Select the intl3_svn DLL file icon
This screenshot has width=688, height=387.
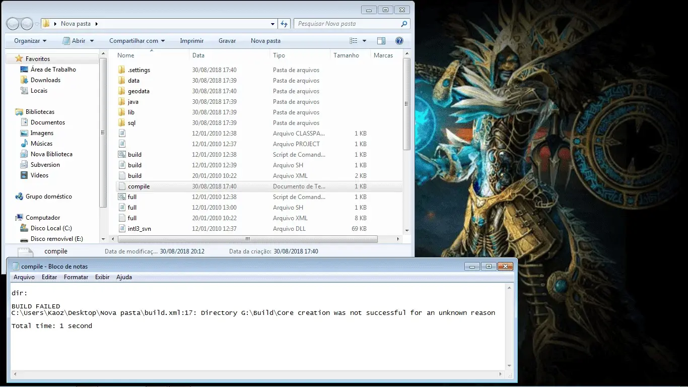tap(121, 229)
